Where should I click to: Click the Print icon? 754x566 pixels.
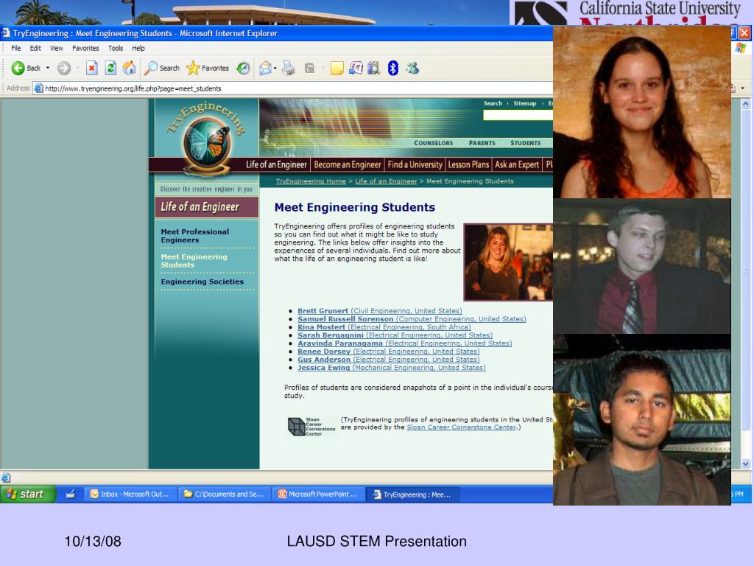[x=289, y=69]
